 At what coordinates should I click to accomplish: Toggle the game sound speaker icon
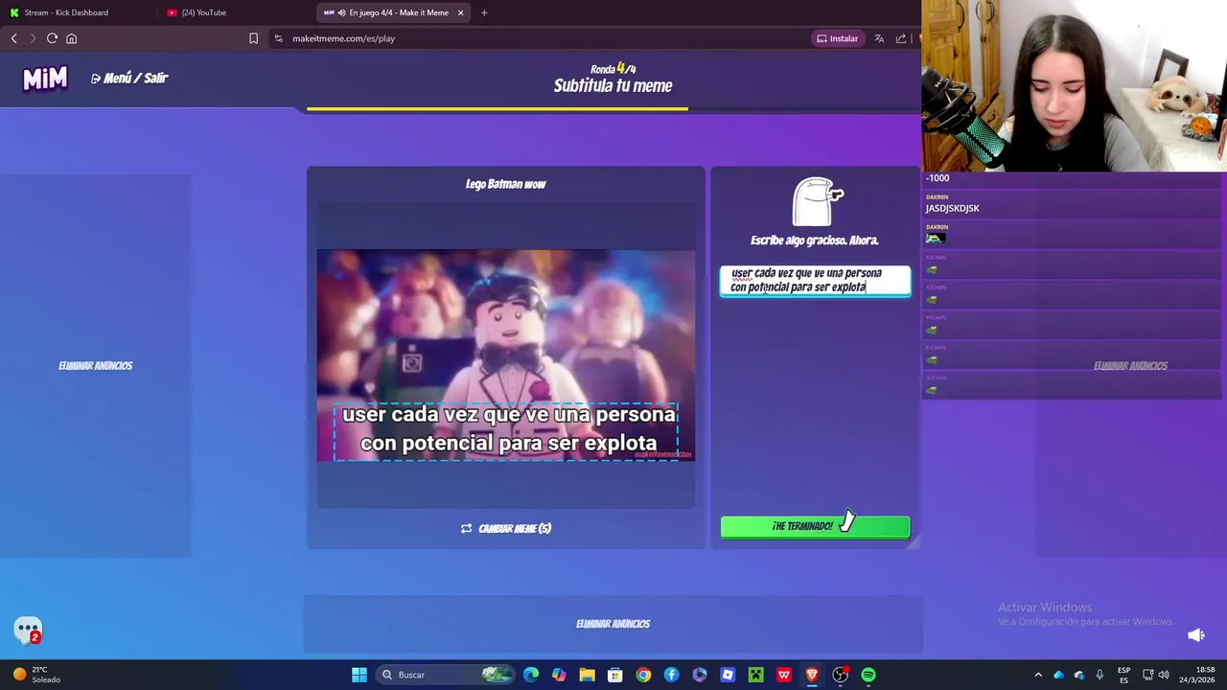(1196, 634)
